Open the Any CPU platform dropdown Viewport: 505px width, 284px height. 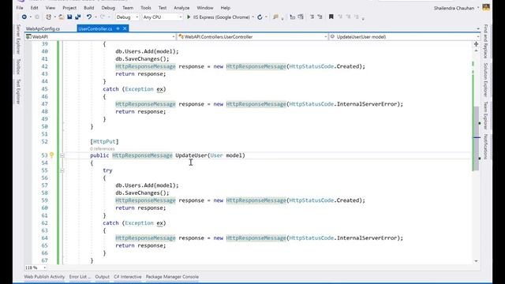(x=163, y=17)
